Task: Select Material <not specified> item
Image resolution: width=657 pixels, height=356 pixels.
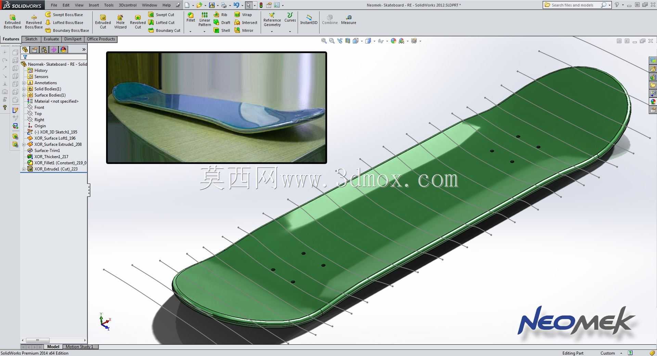Action: [53, 101]
